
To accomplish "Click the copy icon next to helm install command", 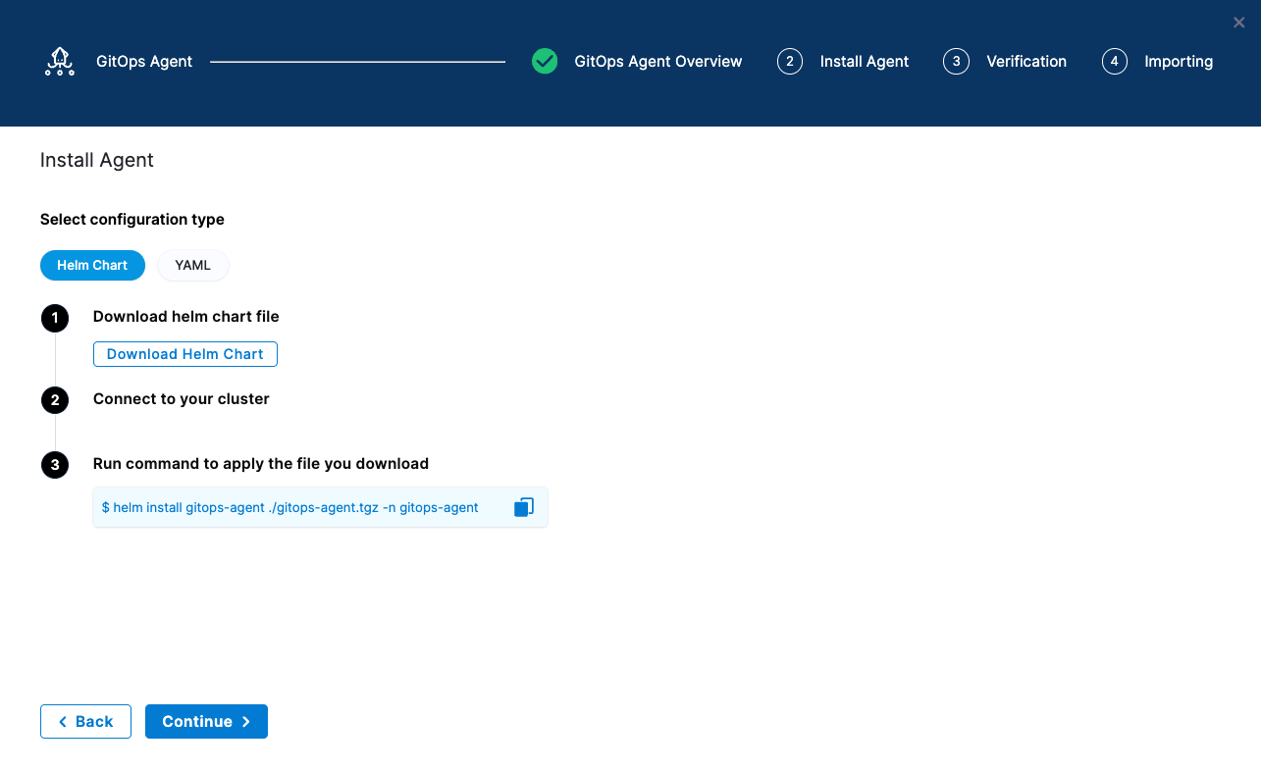I will tap(523, 506).
